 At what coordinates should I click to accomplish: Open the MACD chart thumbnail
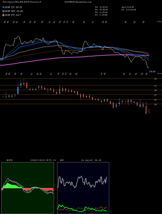click(x=28, y=188)
